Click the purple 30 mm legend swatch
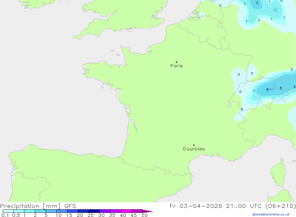296x217 pixels. pos(105,211)
